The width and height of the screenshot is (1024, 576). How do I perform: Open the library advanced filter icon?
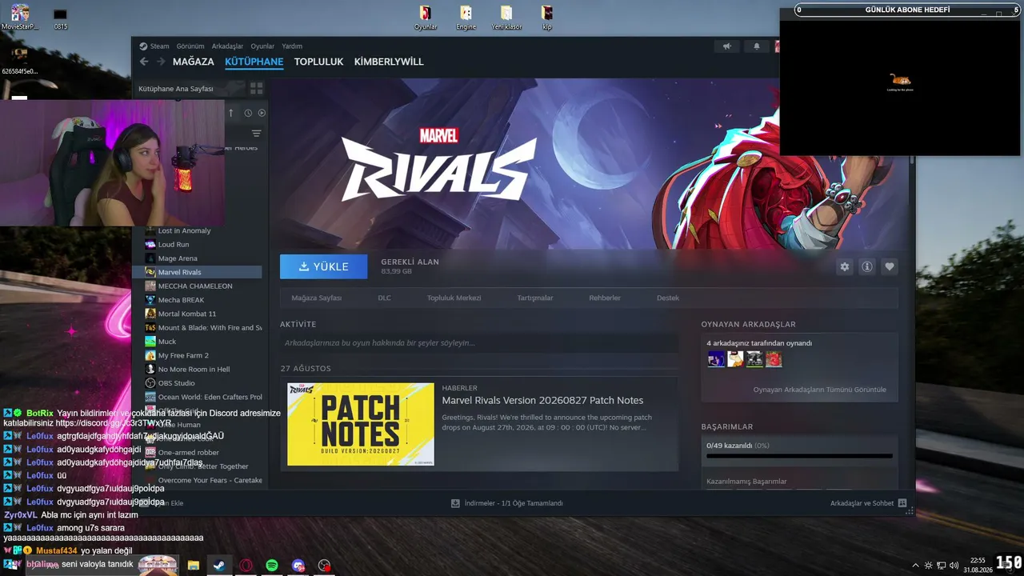(x=256, y=134)
